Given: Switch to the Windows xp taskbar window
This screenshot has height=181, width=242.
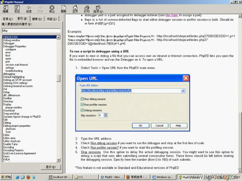Looking at the screenshot, I should (x=163, y=177).
